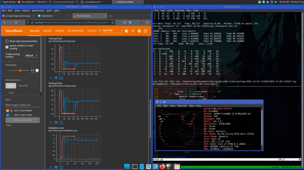Click the red uBlock extension icon
The width and height of the screenshot is (304, 170).
click(142, 23)
